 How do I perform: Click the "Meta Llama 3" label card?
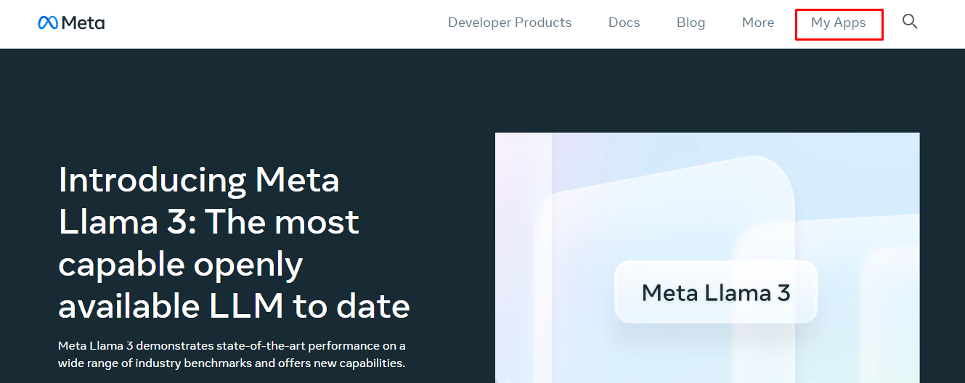(715, 292)
